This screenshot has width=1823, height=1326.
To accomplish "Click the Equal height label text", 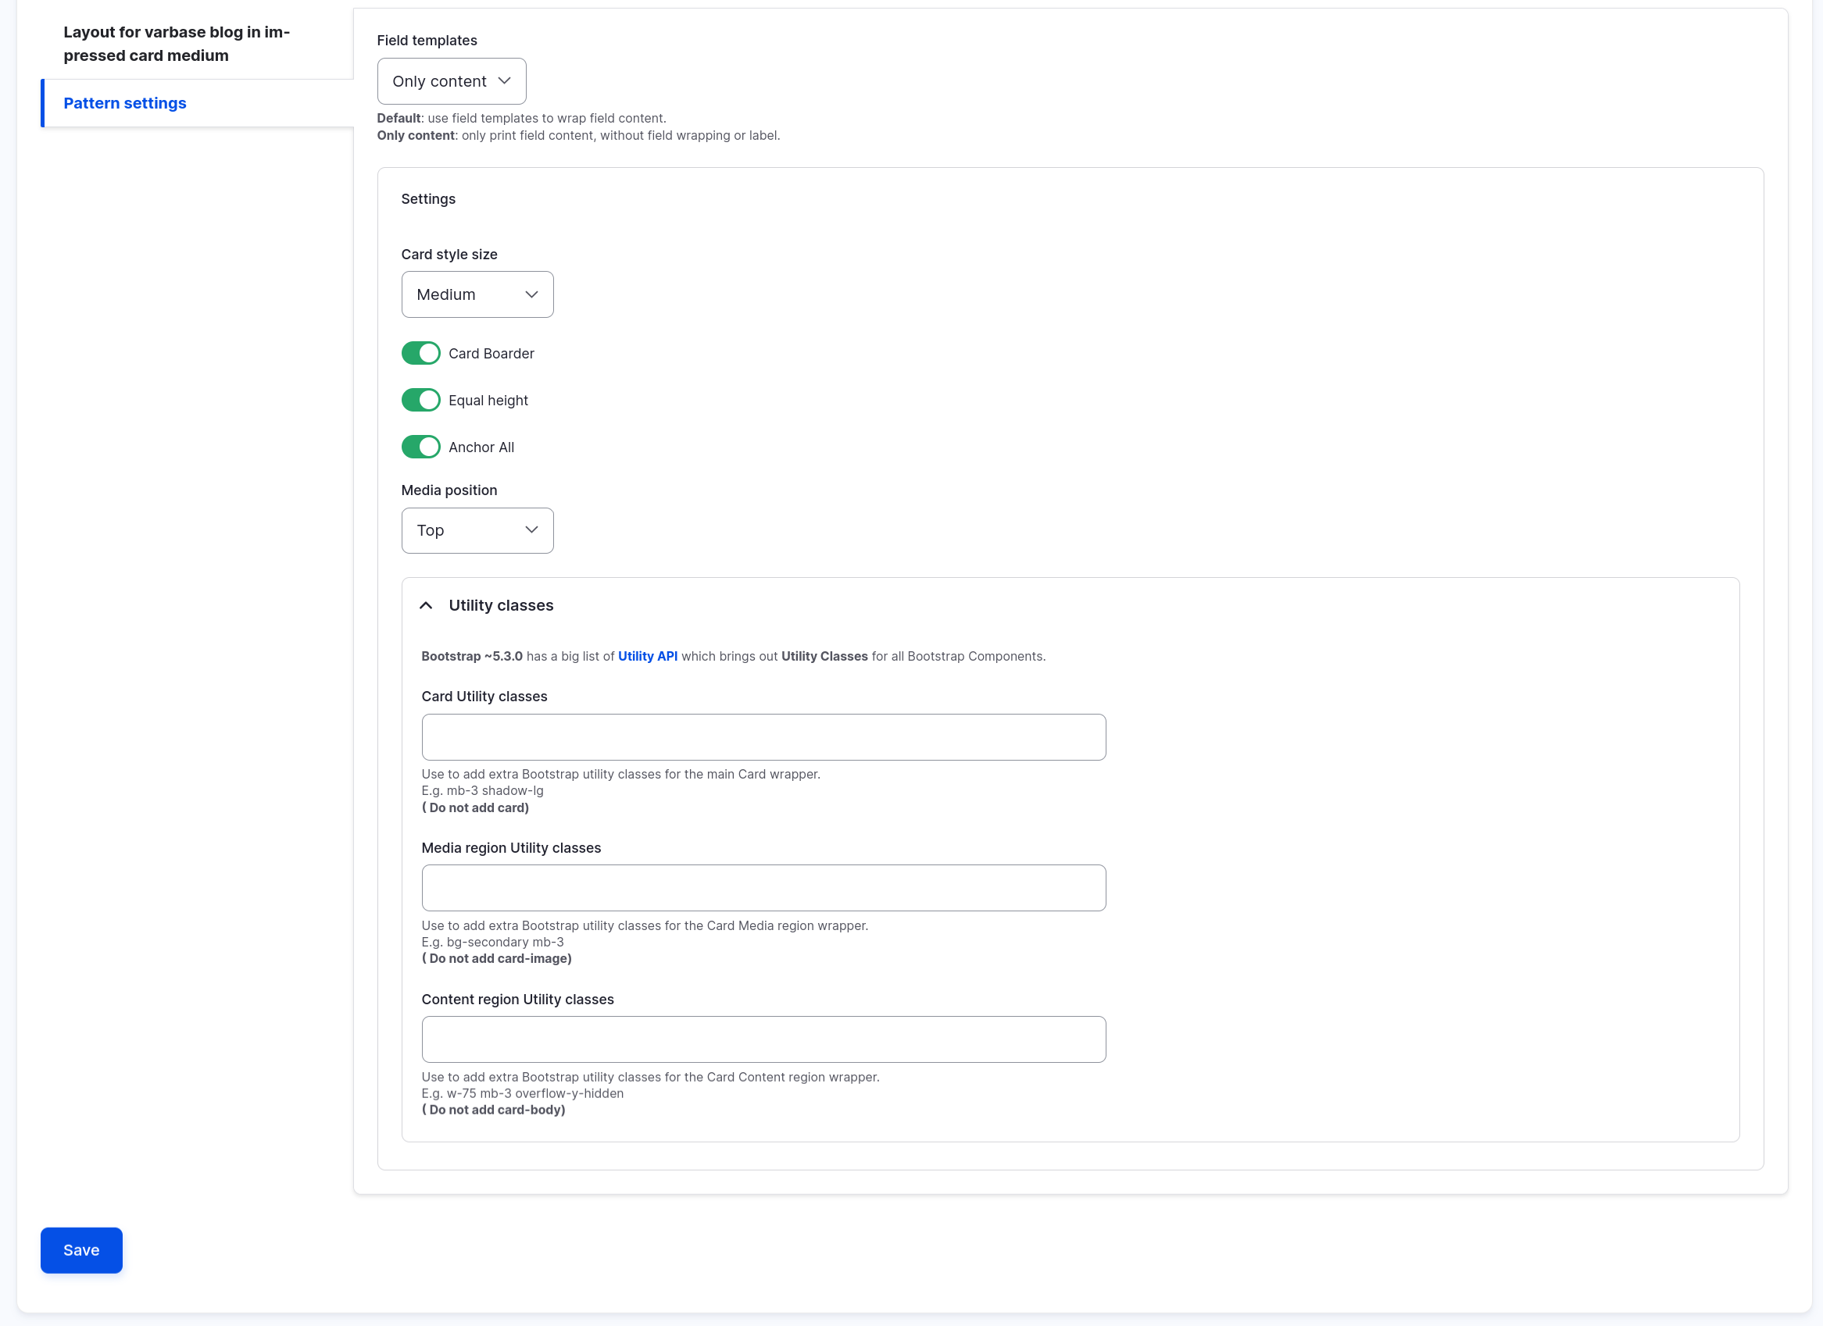I will tap(488, 400).
